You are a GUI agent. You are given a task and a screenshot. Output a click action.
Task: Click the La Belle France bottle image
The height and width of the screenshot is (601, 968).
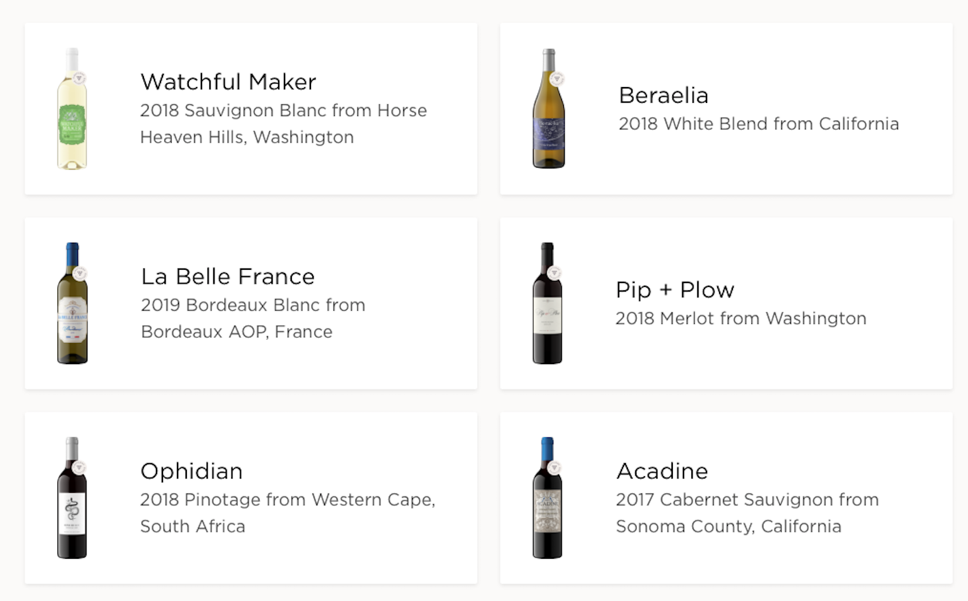[x=73, y=303]
